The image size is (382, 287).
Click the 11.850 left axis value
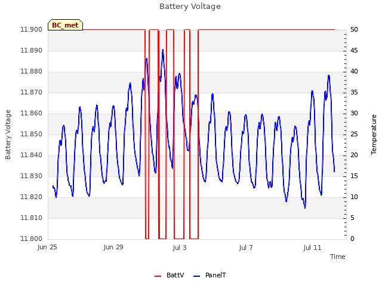point(31,135)
